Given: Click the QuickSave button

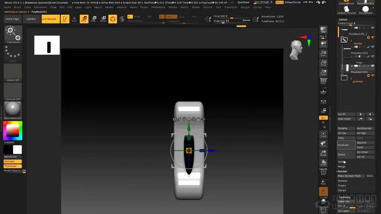Looking at the screenshot, I should [x=243, y=2].
